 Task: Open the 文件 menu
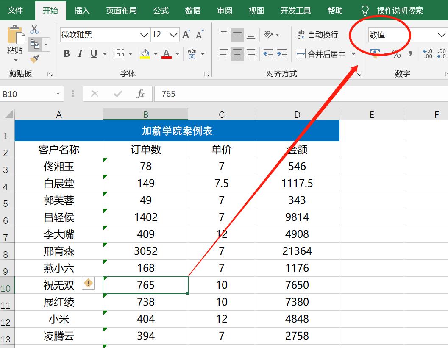click(x=16, y=10)
